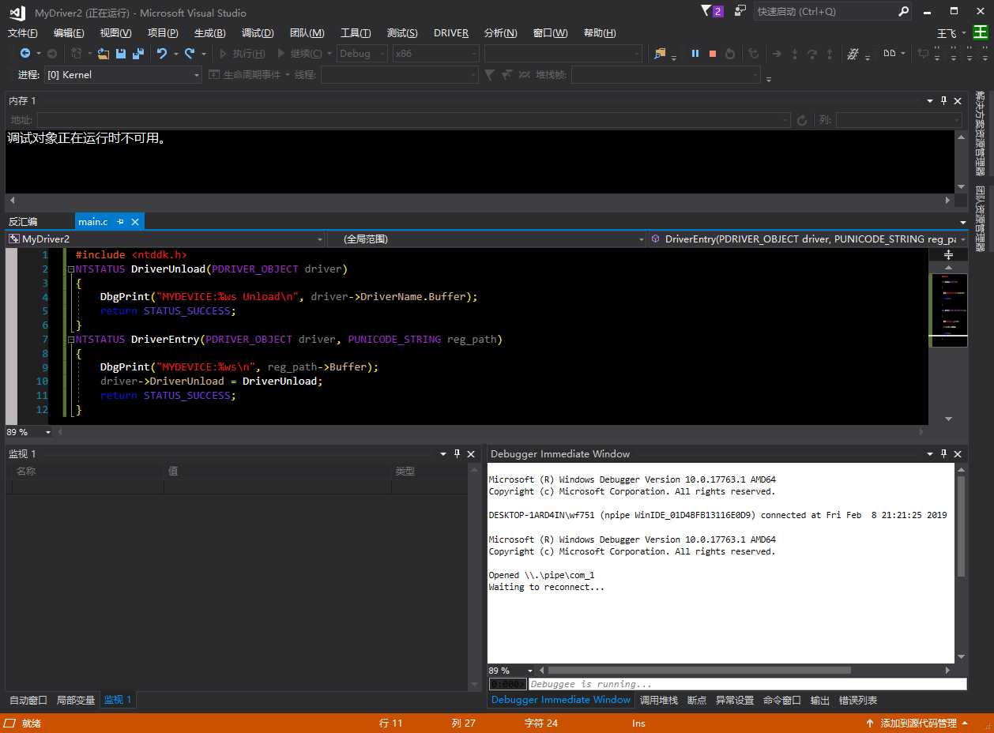The image size is (994, 733).
Task: Click the 继续(C) continue button
Action: tap(299, 54)
